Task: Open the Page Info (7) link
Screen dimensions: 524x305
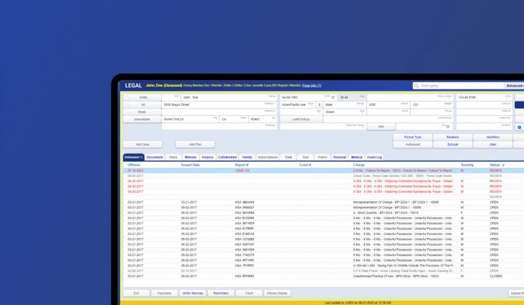Action: [x=311, y=85]
